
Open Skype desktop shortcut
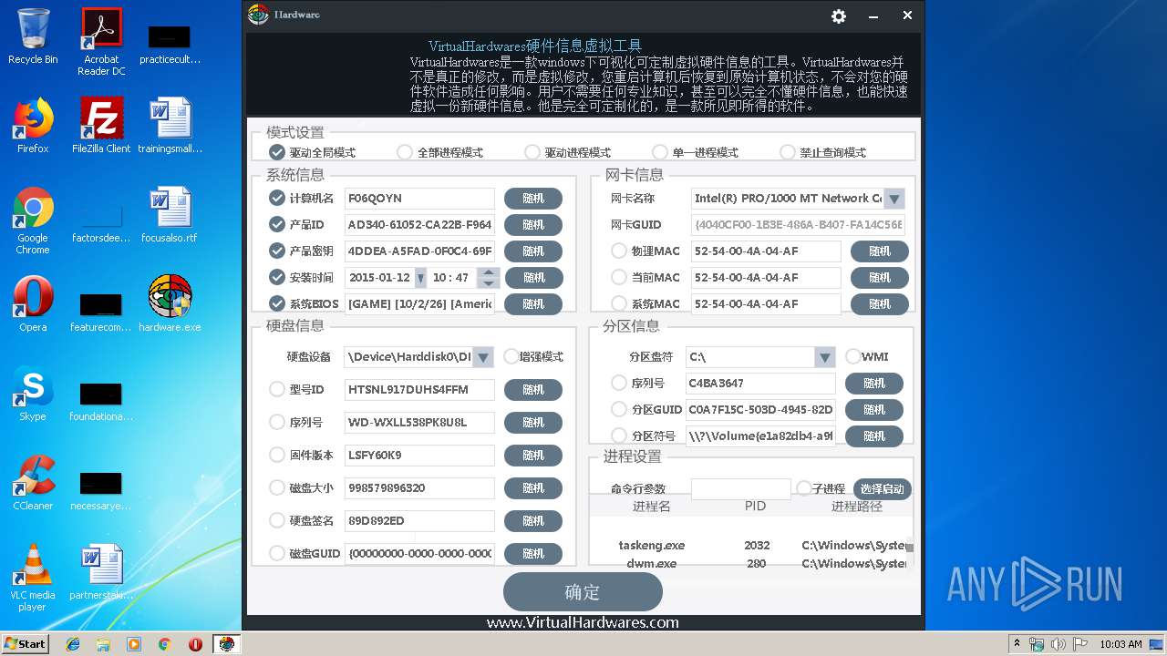33,393
